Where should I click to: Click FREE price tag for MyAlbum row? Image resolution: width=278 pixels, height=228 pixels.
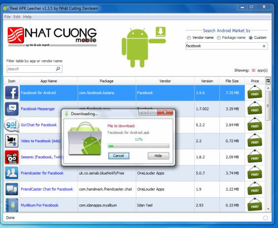pos(254,205)
